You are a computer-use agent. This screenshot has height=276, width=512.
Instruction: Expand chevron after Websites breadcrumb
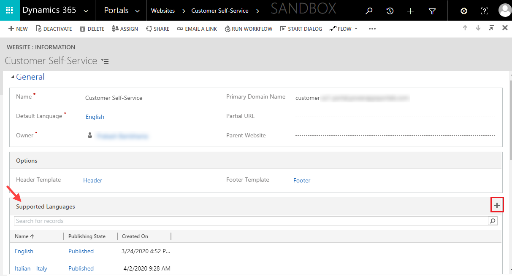pyautogui.click(x=184, y=11)
